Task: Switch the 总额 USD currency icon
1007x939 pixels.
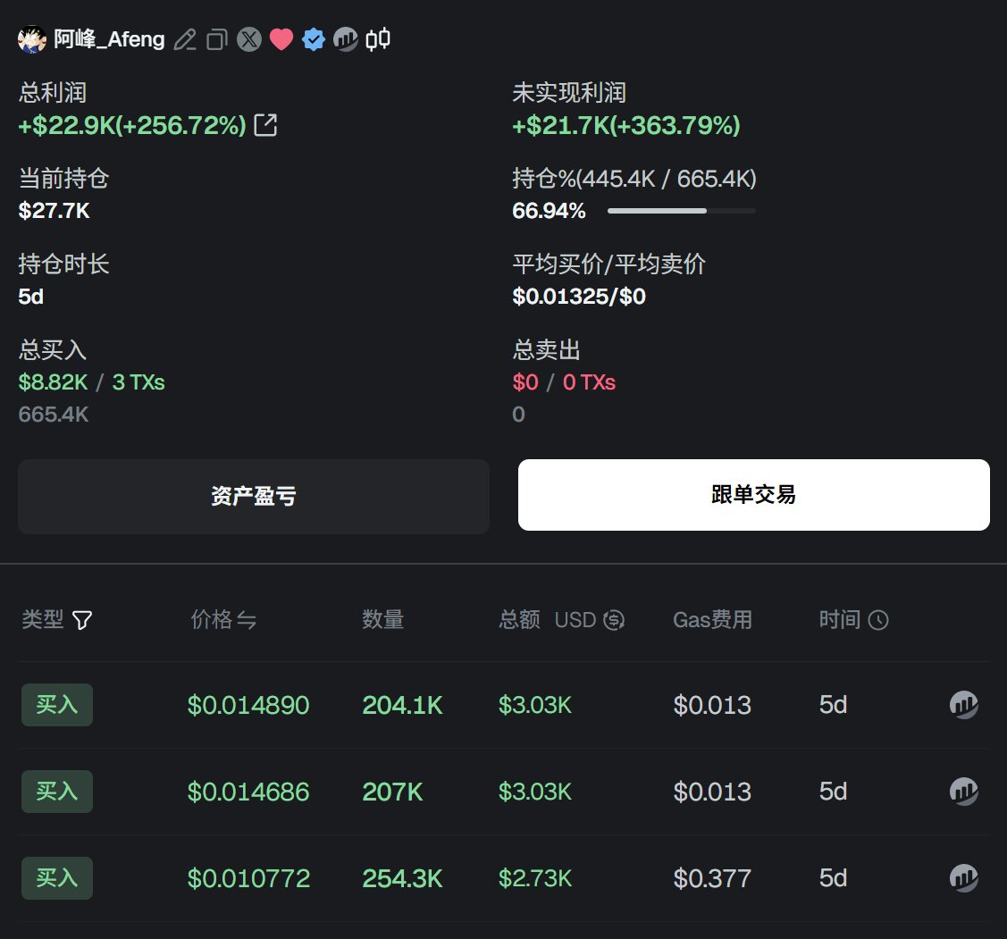Action: pos(614,620)
